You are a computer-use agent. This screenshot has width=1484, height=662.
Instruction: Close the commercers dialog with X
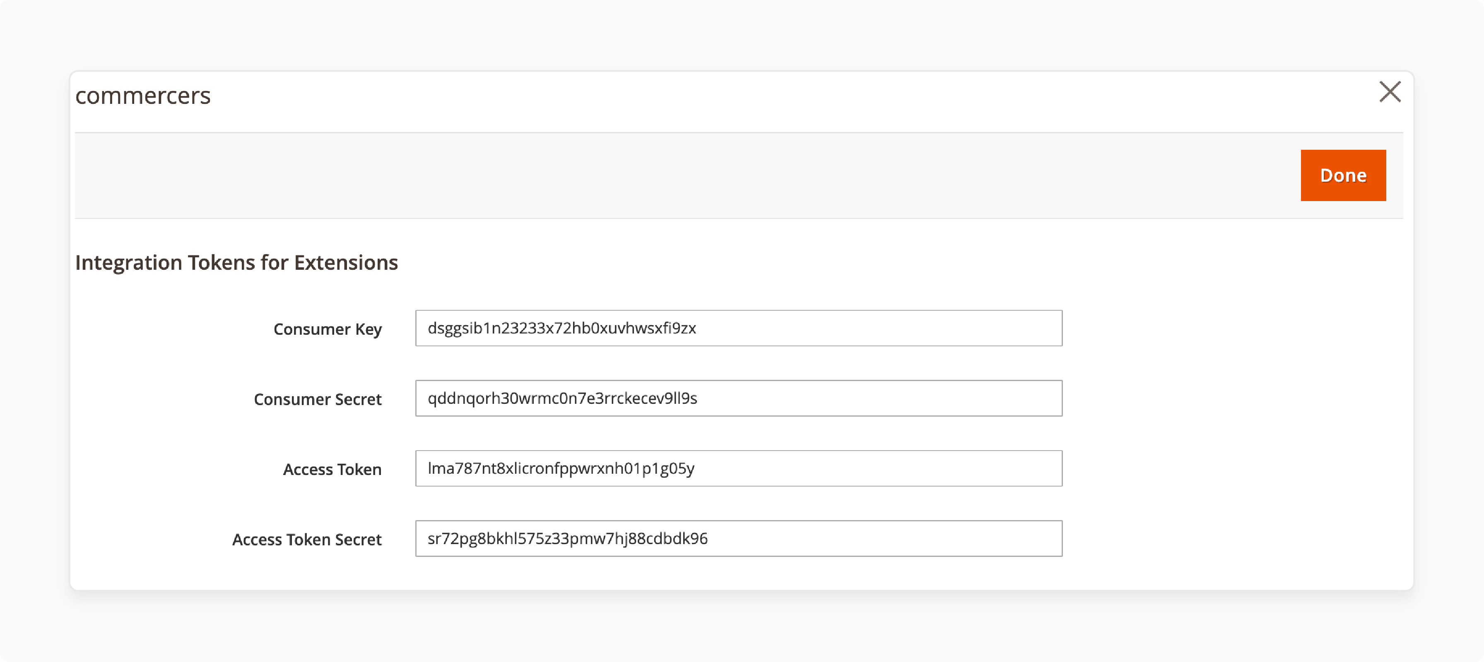(x=1390, y=92)
